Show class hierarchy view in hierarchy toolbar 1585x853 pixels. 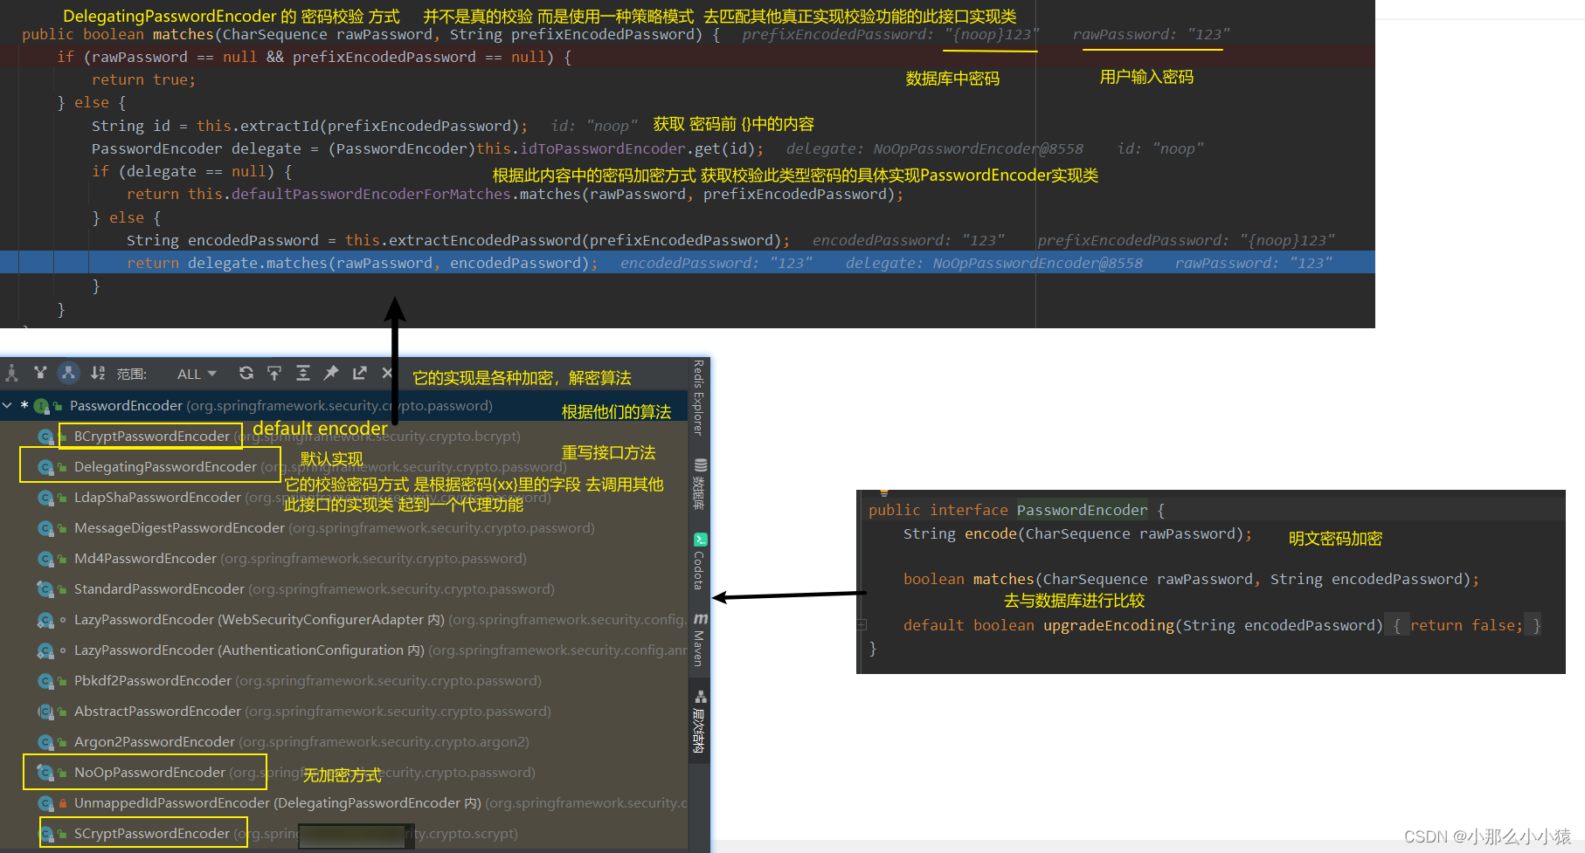coord(11,374)
